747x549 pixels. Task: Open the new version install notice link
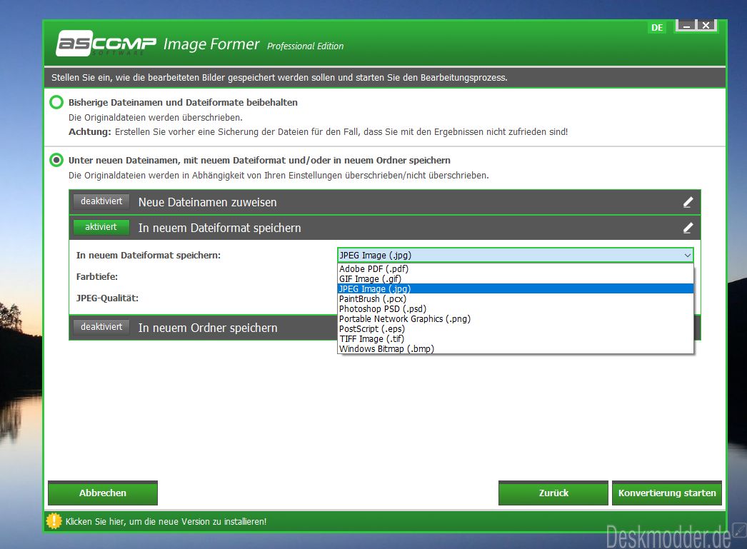pyautogui.click(x=166, y=521)
